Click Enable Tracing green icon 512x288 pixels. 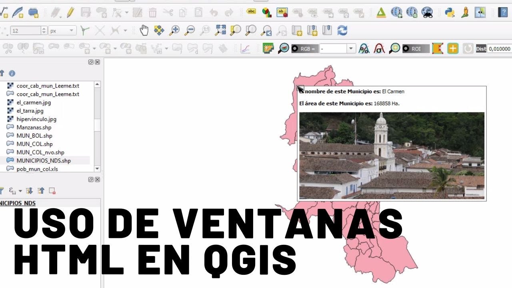coord(84,30)
